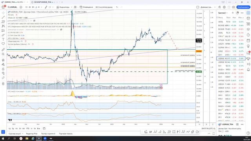This screenshot has width=251, height=141.
Task: Select the zoom in tool
Action: click(3, 54)
